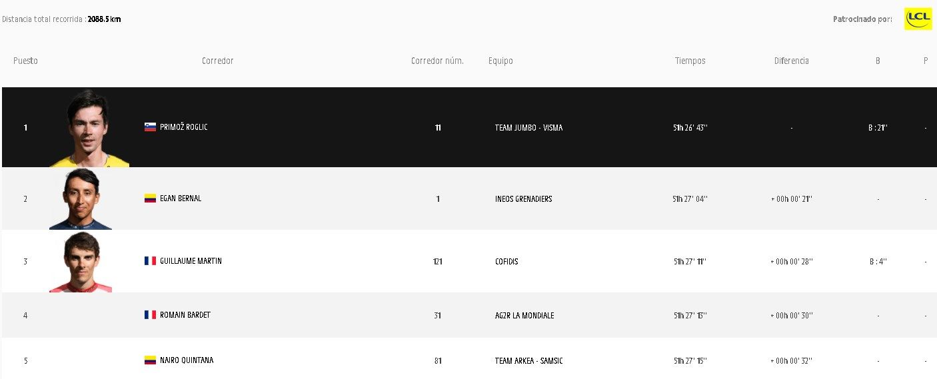The height and width of the screenshot is (379, 937).
Task: Open the Cofidis team link
Action: coord(506,262)
